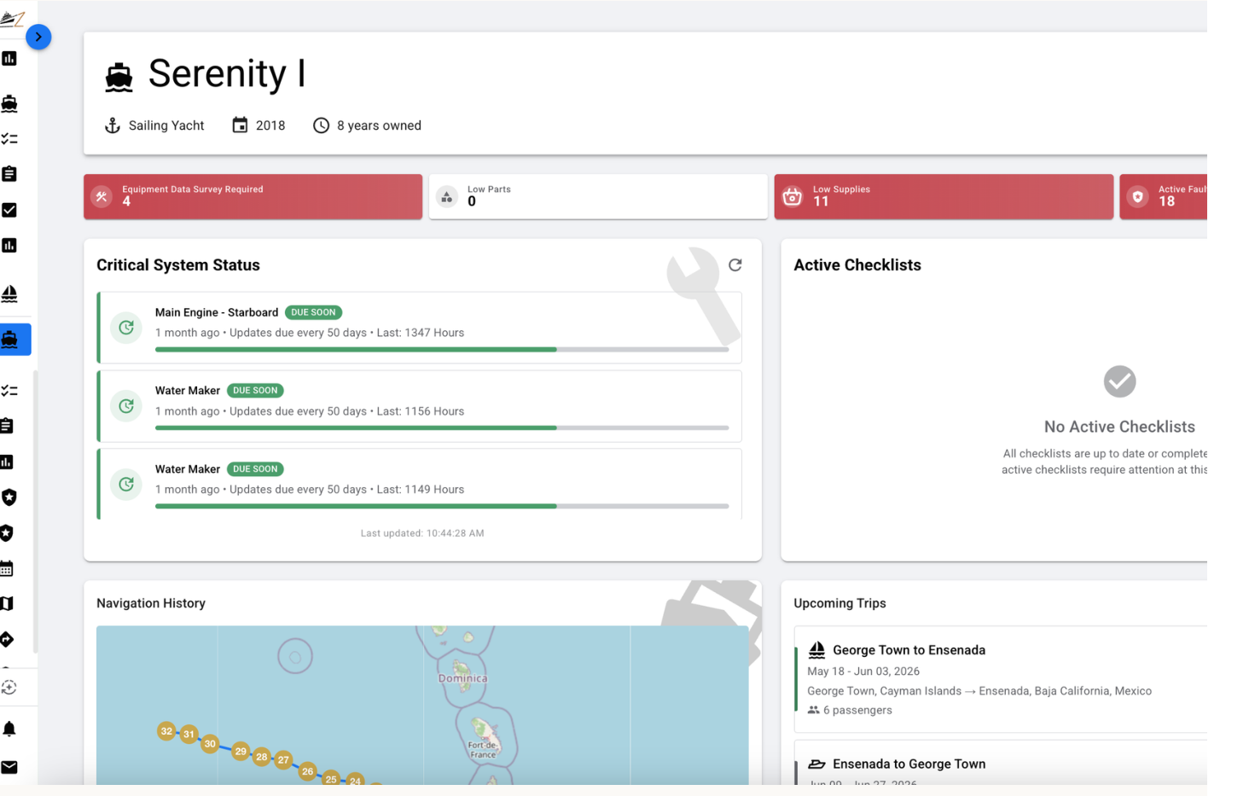The width and height of the screenshot is (1249, 796).
Task: Click the sidebar vertical scrollbar
Action: (35, 512)
